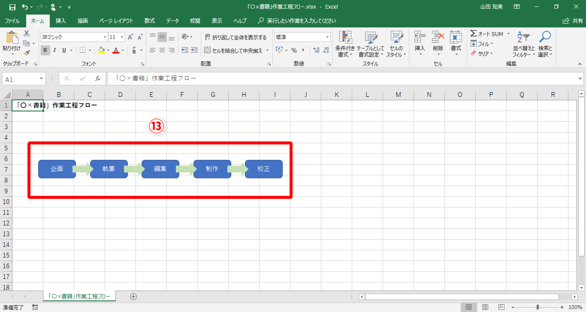Align text to the right

click(x=172, y=50)
